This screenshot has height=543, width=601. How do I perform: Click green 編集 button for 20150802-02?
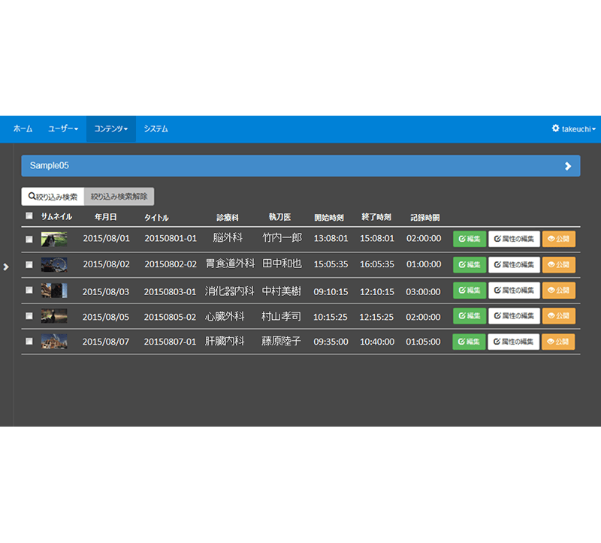click(x=470, y=264)
